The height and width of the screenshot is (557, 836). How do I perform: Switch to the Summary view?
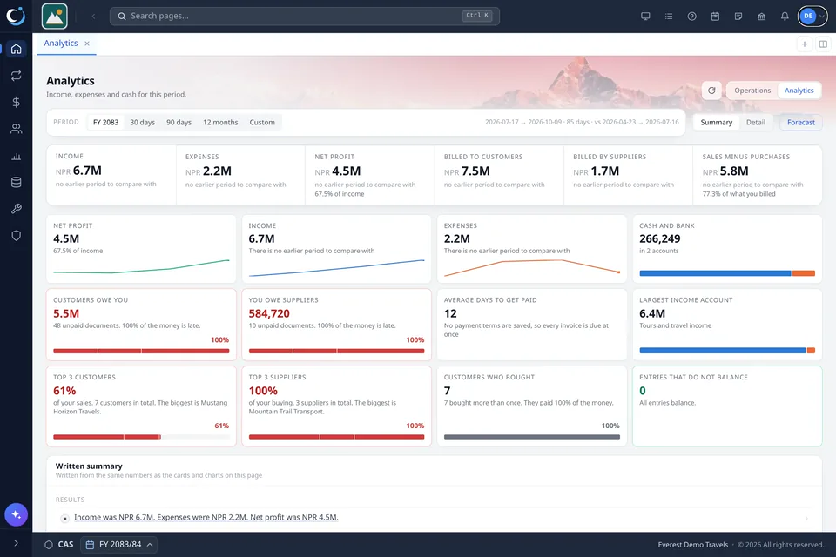[x=716, y=122]
